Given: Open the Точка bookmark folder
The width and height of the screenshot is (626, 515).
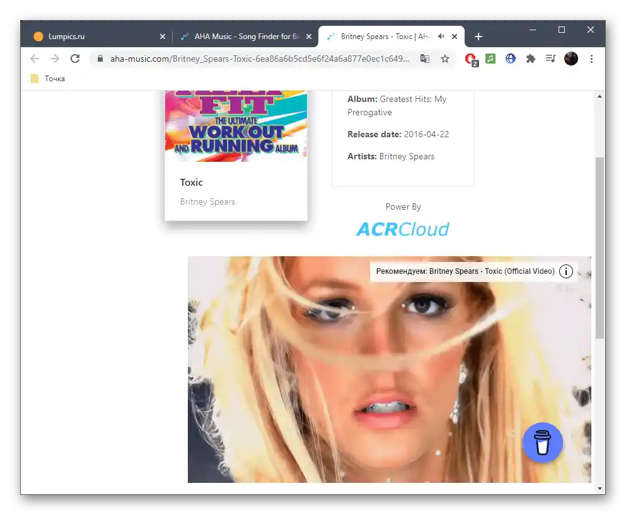Looking at the screenshot, I should [48, 79].
